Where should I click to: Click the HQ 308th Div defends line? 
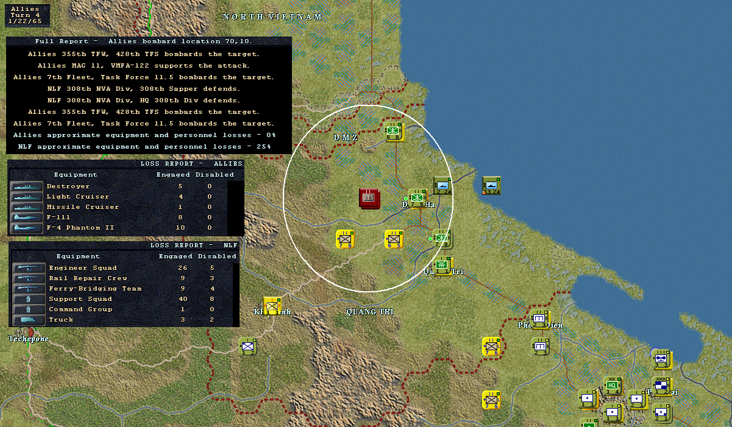point(144,100)
